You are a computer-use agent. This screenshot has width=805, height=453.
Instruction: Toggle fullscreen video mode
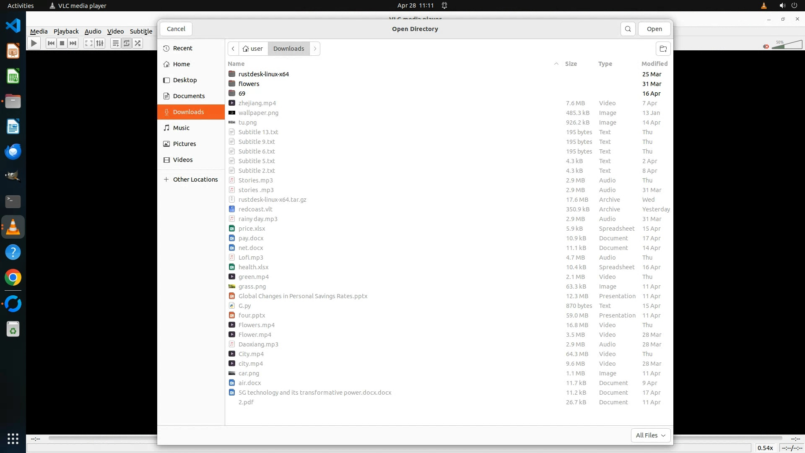[88, 43]
